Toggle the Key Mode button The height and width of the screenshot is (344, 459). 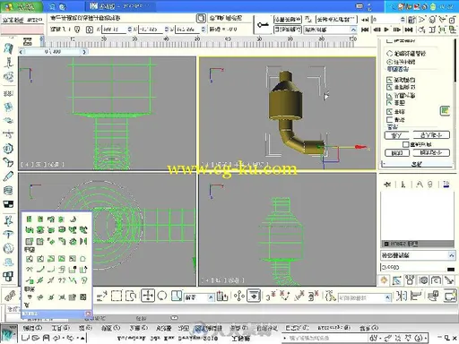point(365,20)
